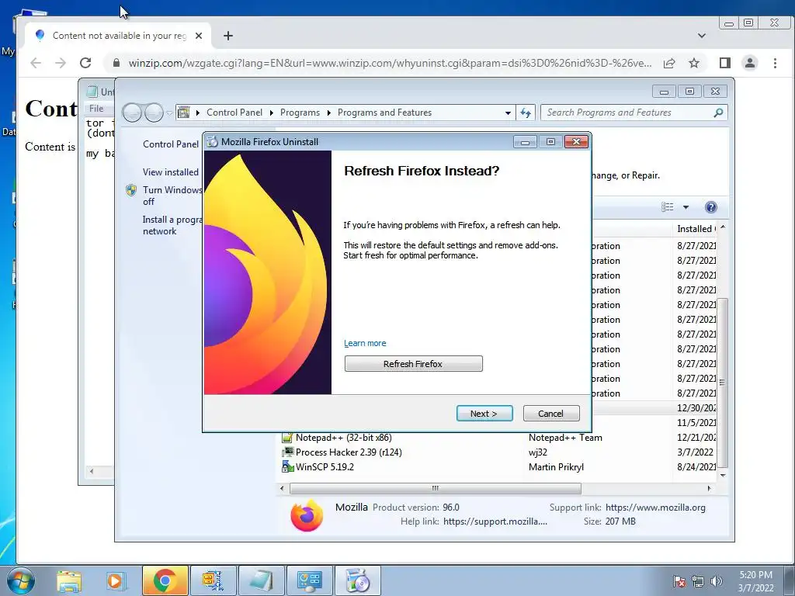The height and width of the screenshot is (596, 795).
Task: Go back in Chrome
Action: click(36, 63)
